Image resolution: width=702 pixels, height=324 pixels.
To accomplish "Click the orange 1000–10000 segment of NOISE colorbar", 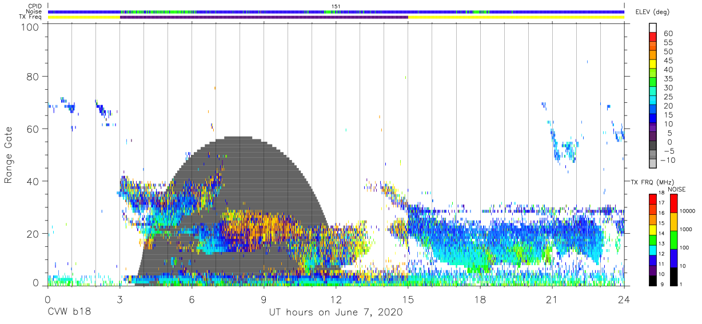I will (x=673, y=222).
